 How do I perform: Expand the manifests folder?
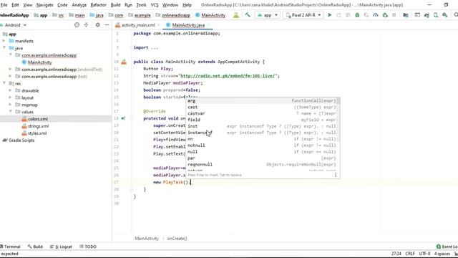click(4, 41)
